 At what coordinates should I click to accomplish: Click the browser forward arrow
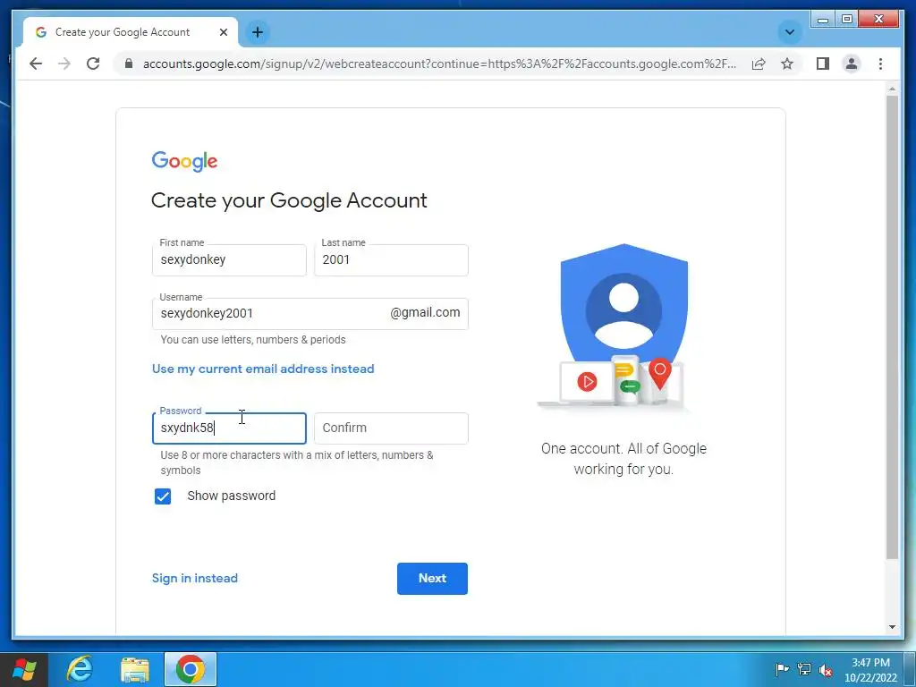64,64
